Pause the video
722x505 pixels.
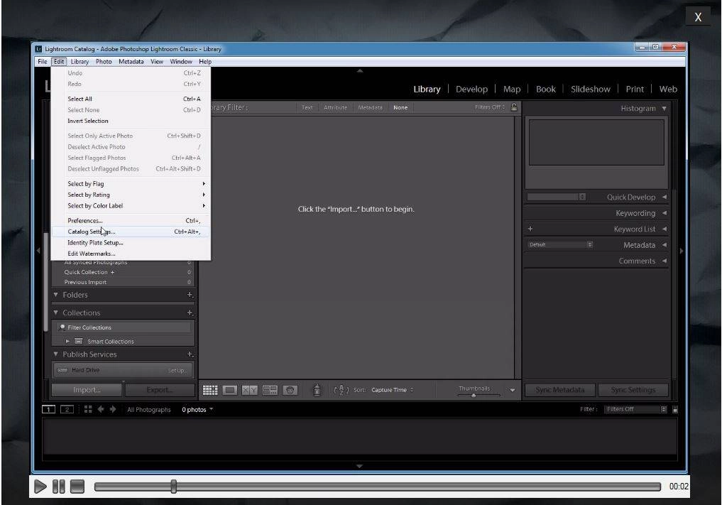(58, 487)
